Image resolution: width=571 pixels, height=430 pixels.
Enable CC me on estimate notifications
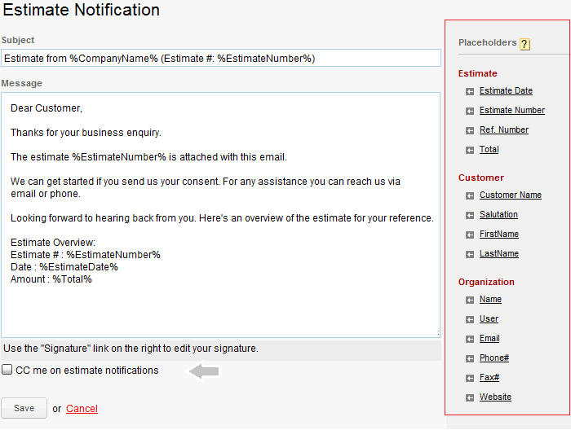pos(7,370)
